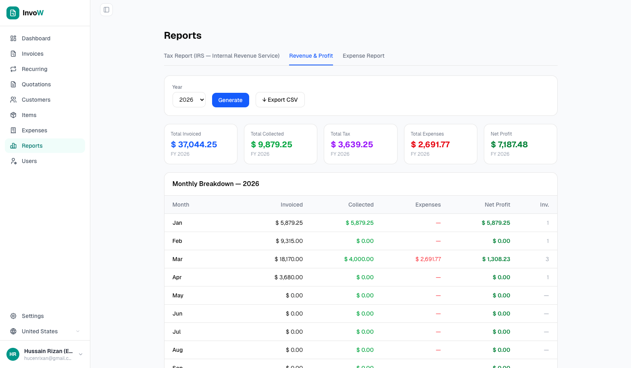The height and width of the screenshot is (368, 631).
Task: Open the Items sidebar entry
Action: [x=45, y=115]
